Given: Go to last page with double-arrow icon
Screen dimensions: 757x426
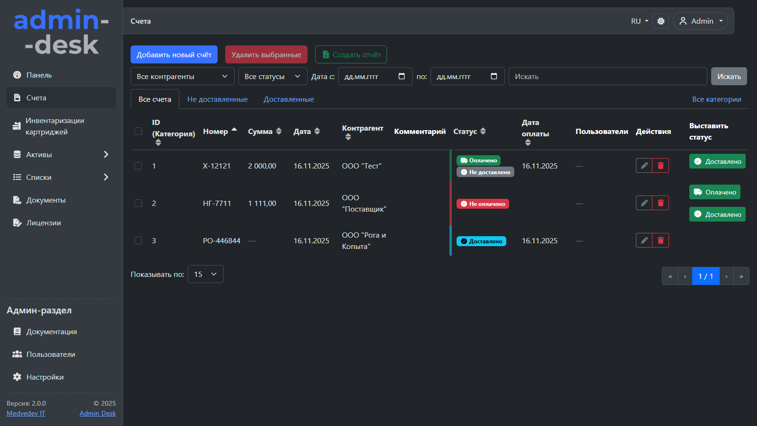Looking at the screenshot, I should coord(741,276).
